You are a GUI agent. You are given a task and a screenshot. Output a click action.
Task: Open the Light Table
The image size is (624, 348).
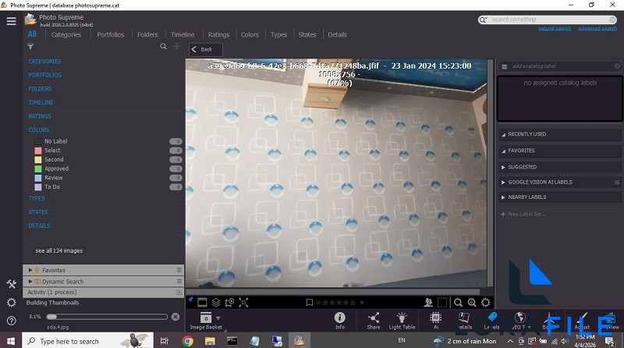402,321
